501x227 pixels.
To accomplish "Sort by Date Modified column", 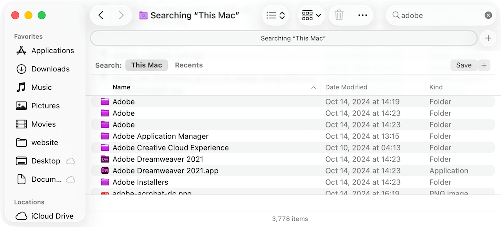I will click(346, 87).
